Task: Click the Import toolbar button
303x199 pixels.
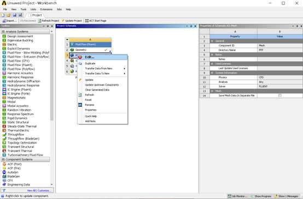Action: (10, 21)
